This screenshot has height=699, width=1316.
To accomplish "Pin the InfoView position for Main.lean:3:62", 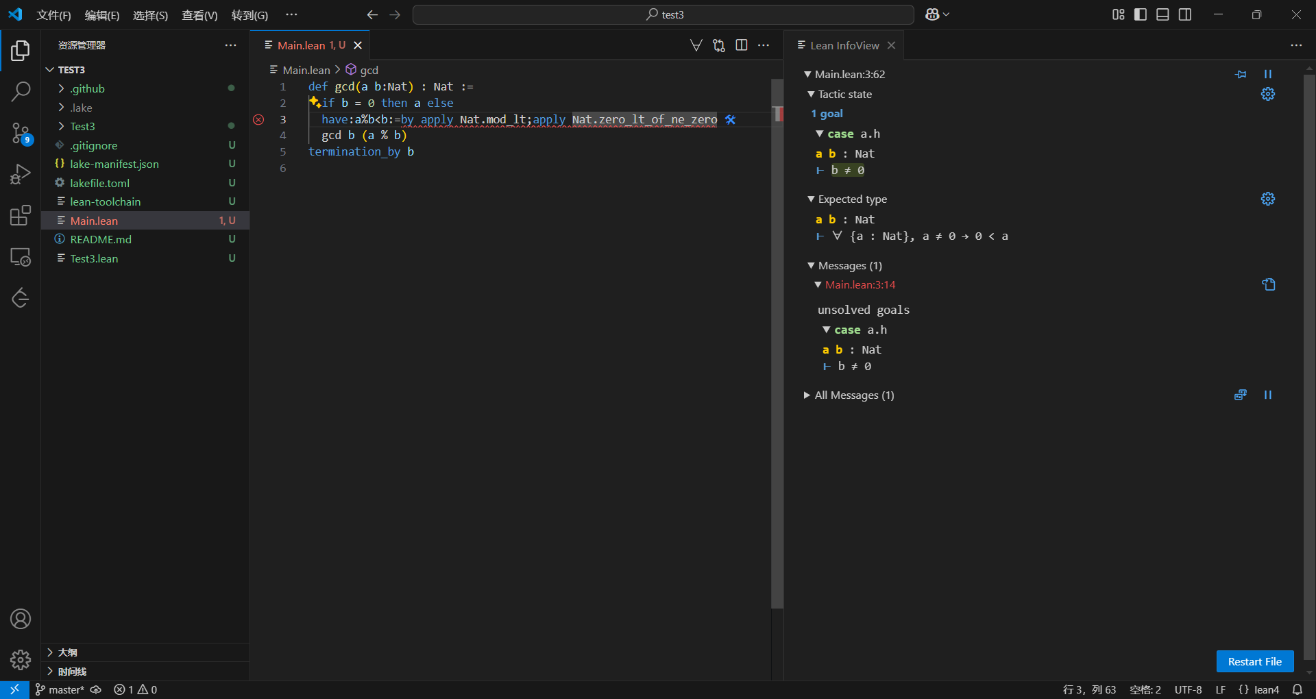I will (x=1241, y=74).
